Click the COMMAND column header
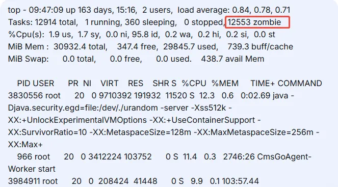Screen dimensions: 338x187 (300, 84)
